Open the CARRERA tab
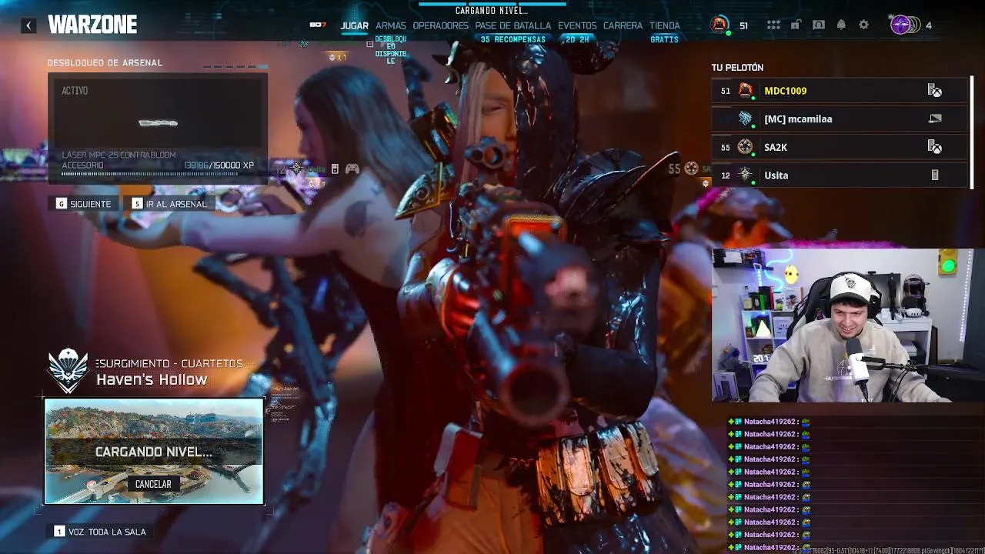Screen dimensions: 985x554 point(623,25)
